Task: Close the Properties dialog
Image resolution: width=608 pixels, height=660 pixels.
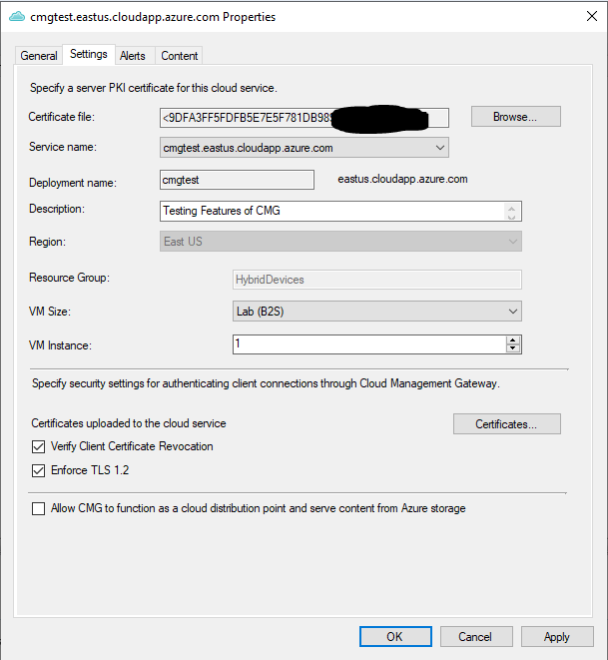Action: [592, 16]
